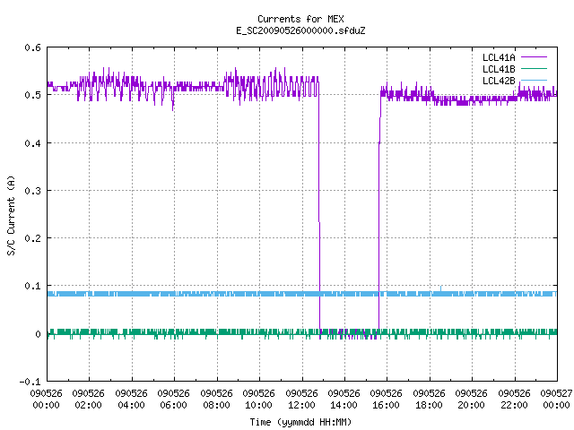Screen dimensions: 574x430
Task: Click the 090526 00:00 x-axis tick label
Action: pyautogui.click(x=46, y=399)
